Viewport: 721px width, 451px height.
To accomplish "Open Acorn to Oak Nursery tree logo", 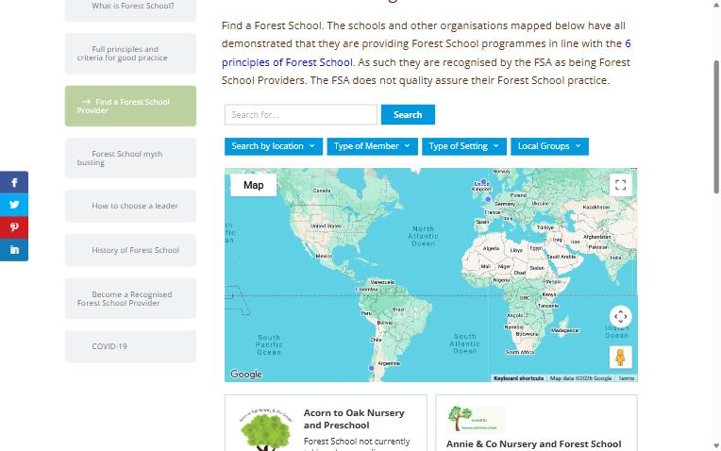I will pyautogui.click(x=266, y=429).
